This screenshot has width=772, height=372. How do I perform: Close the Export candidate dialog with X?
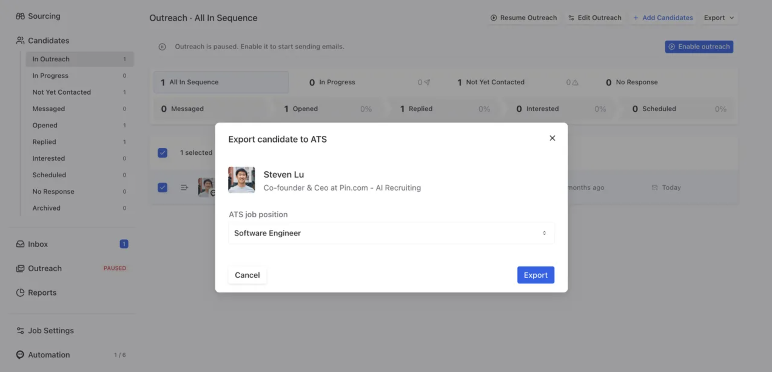(552, 138)
